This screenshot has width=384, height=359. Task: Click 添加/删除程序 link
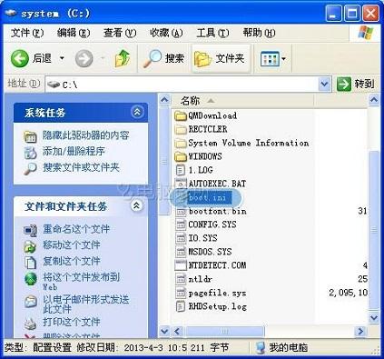pyautogui.click(x=74, y=151)
